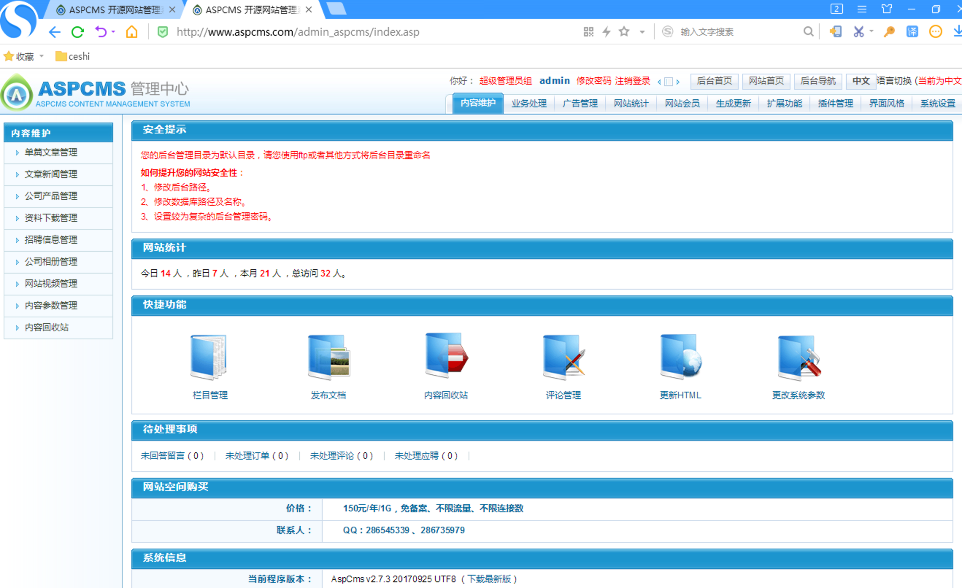Go to browser home page icon

[132, 32]
